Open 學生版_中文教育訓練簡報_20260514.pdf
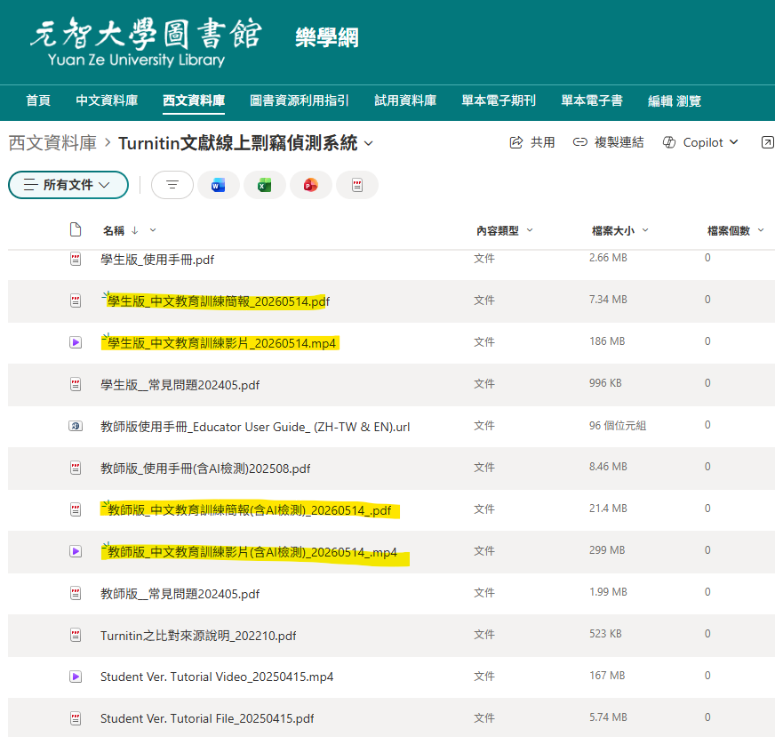Viewport: 775px width, 737px height. [219, 301]
